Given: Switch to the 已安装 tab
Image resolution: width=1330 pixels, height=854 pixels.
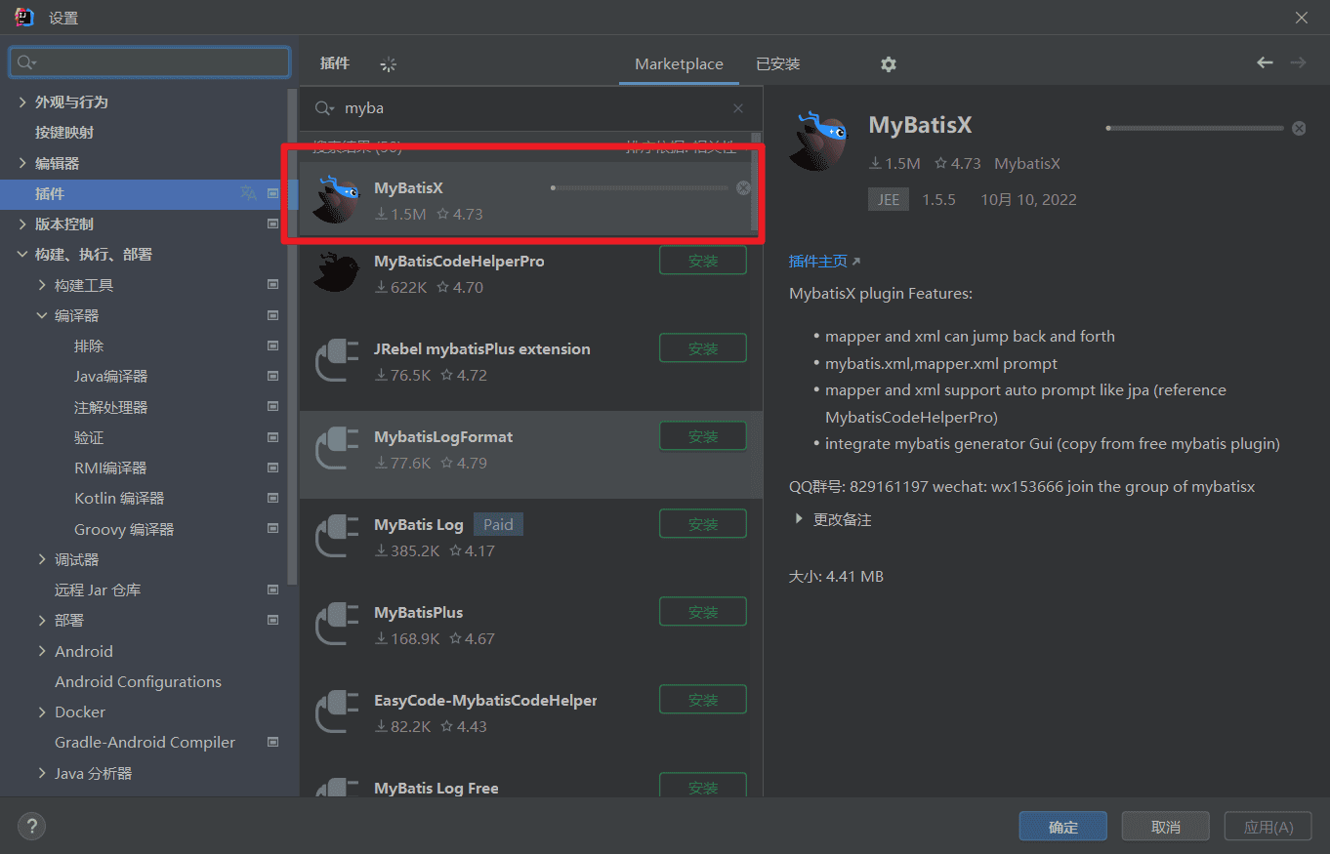Looking at the screenshot, I should (778, 64).
